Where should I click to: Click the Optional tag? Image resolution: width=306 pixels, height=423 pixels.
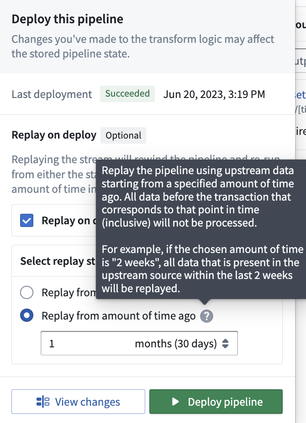[x=123, y=135]
